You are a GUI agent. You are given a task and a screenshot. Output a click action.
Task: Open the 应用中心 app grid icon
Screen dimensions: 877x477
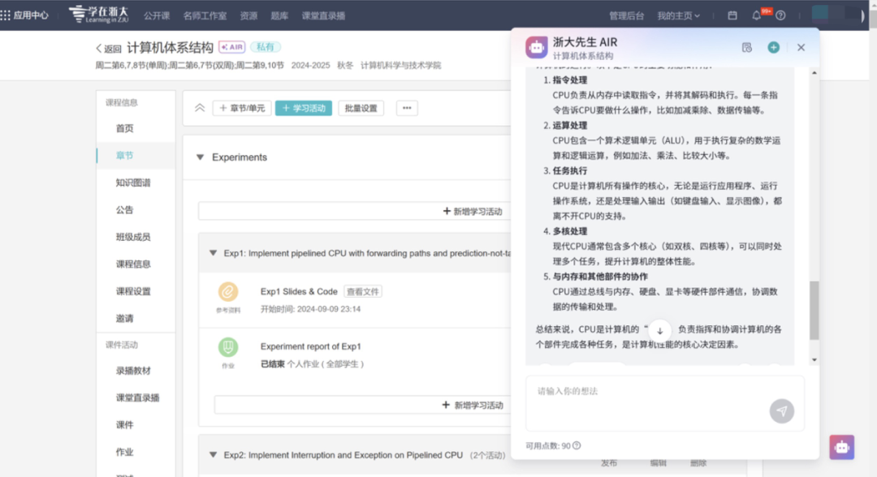coord(6,15)
